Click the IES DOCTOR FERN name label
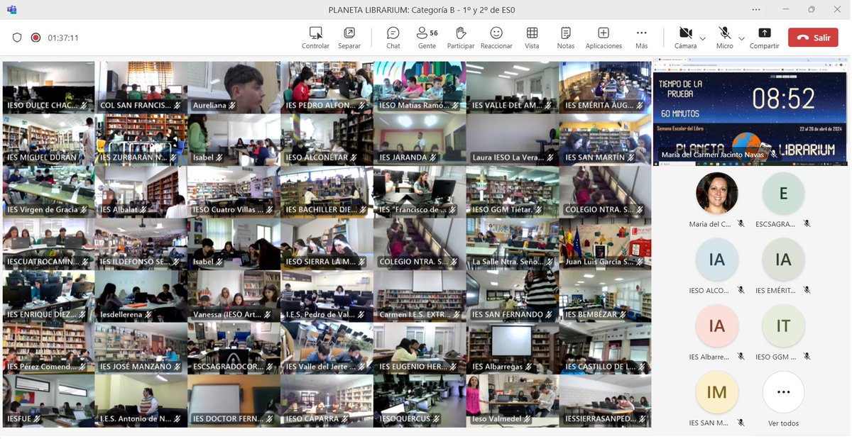The height and width of the screenshot is (439, 852). pyautogui.click(x=226, y=419)
